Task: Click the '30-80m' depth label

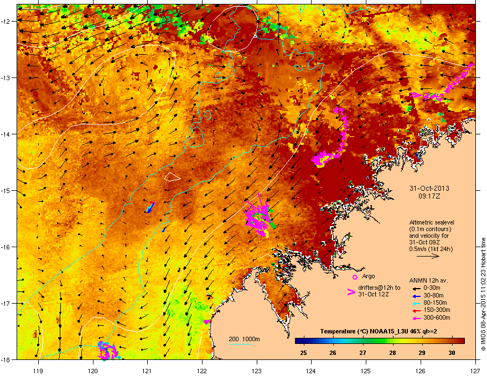Action: 433,296
